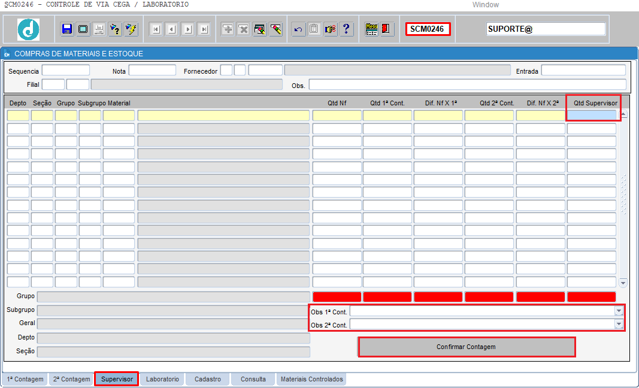Click the window-with-eraser clear icon

259,29
